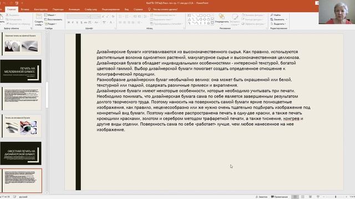Open the Выделить select dropdown
The height and width of the screenshot is (199, 355).
click(278, 24)
